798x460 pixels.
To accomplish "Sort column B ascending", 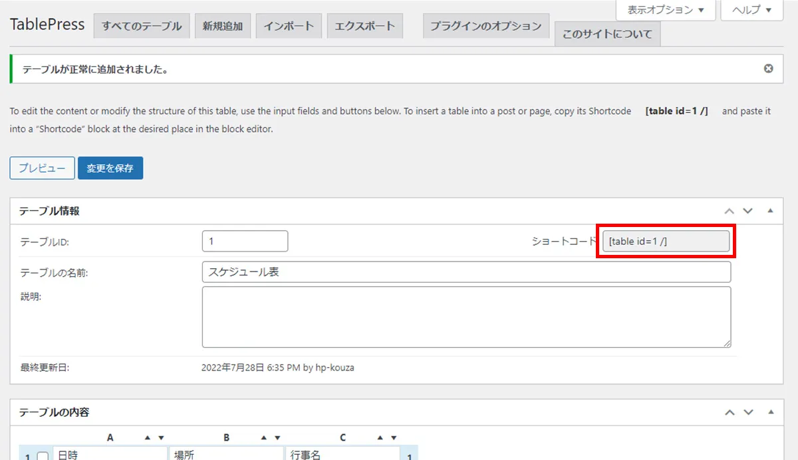I will [265, 438].
